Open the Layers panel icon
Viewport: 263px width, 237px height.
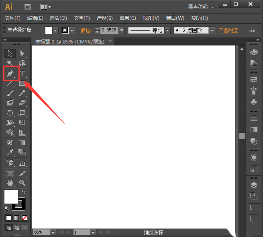click(x=254, y=185)
